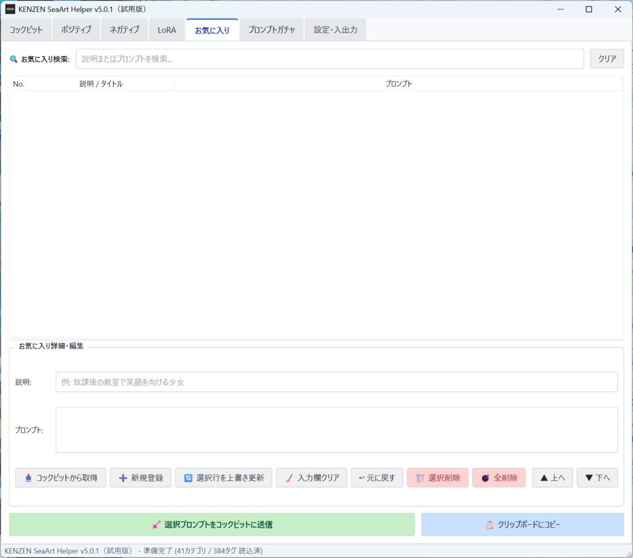Click inside the プロンプト text area

point(337,429)
